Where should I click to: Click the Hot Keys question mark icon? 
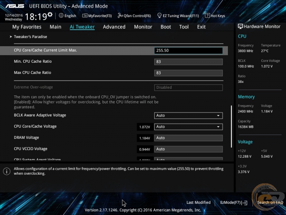[207, 16]
